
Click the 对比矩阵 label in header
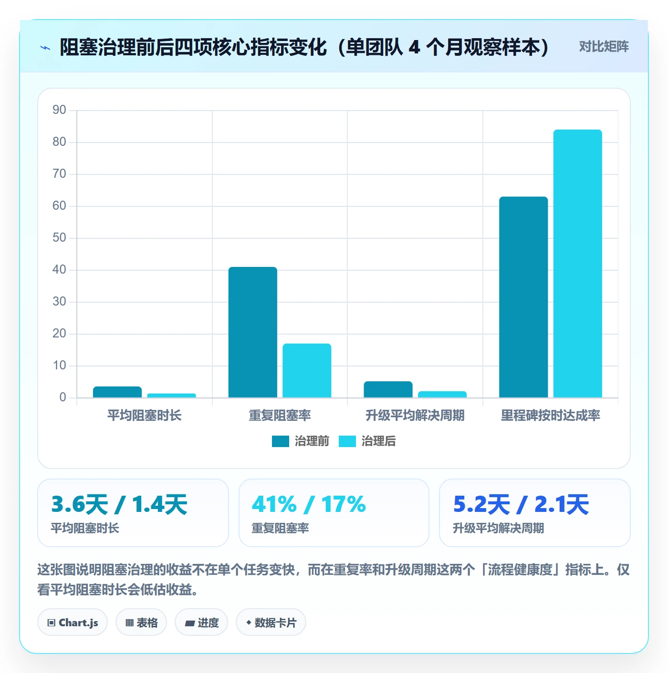coord(604,47)
